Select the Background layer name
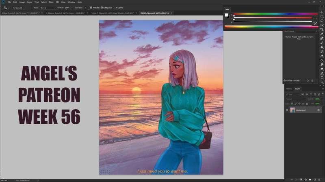This screenshot has width=325, height=182. tap(301, 110)
